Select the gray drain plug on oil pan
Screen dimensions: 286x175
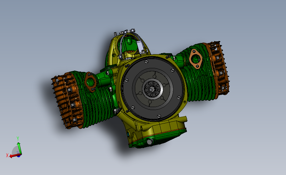point(149,142)
